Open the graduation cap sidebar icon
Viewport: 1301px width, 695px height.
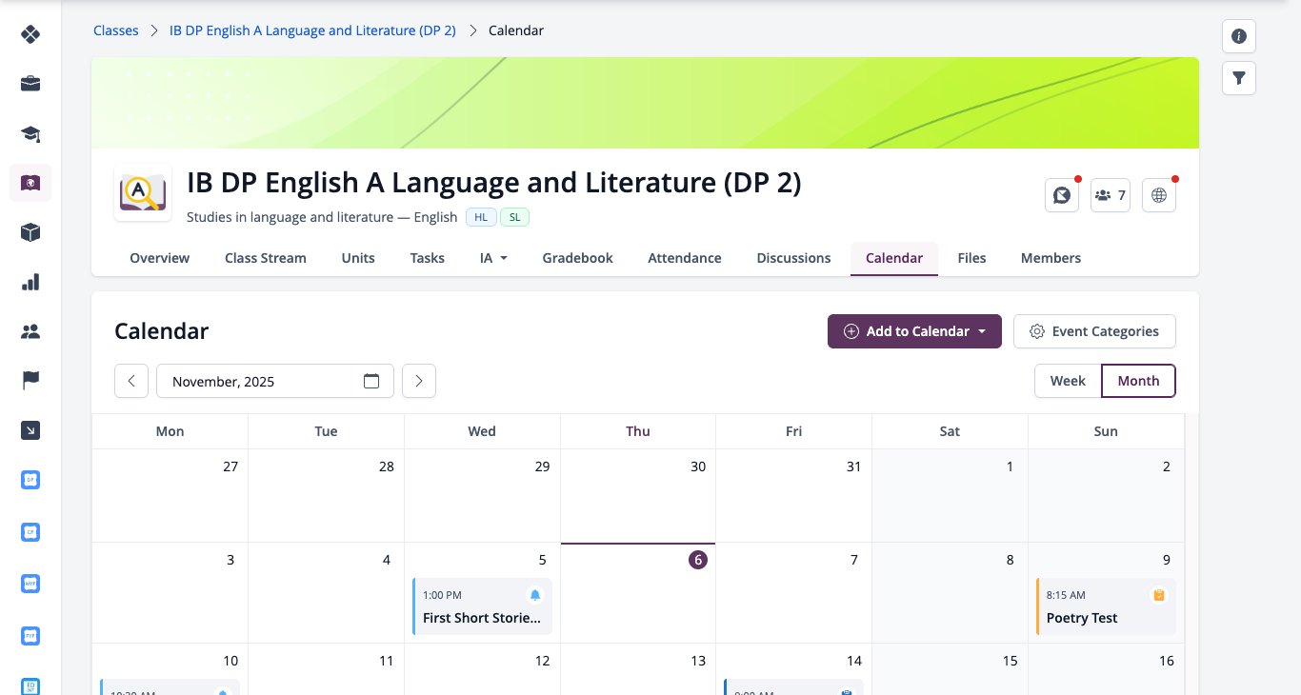[x=30, y=133]
